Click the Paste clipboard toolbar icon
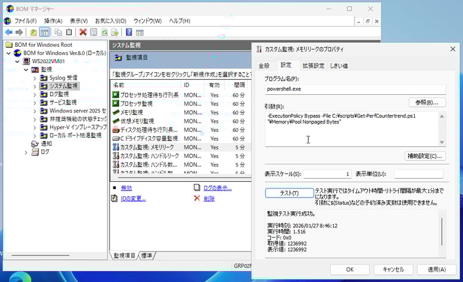The image size is (463, 282). [x=69, y=32]
